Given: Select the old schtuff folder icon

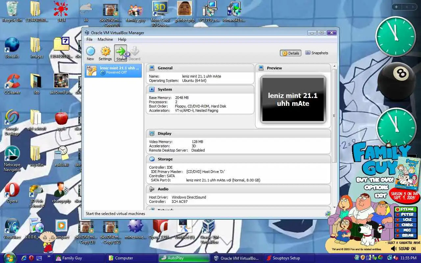Looking at the screenshot, I should point(37,120).
